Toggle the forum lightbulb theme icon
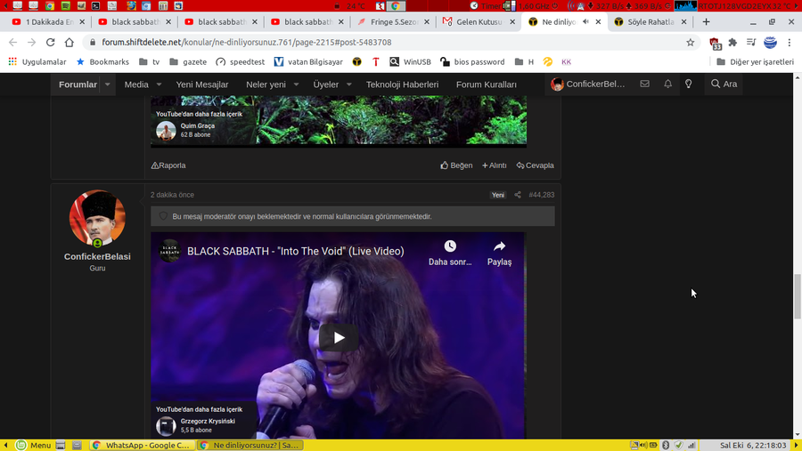Viewport: 802px width, 451px height. (689, 84)
